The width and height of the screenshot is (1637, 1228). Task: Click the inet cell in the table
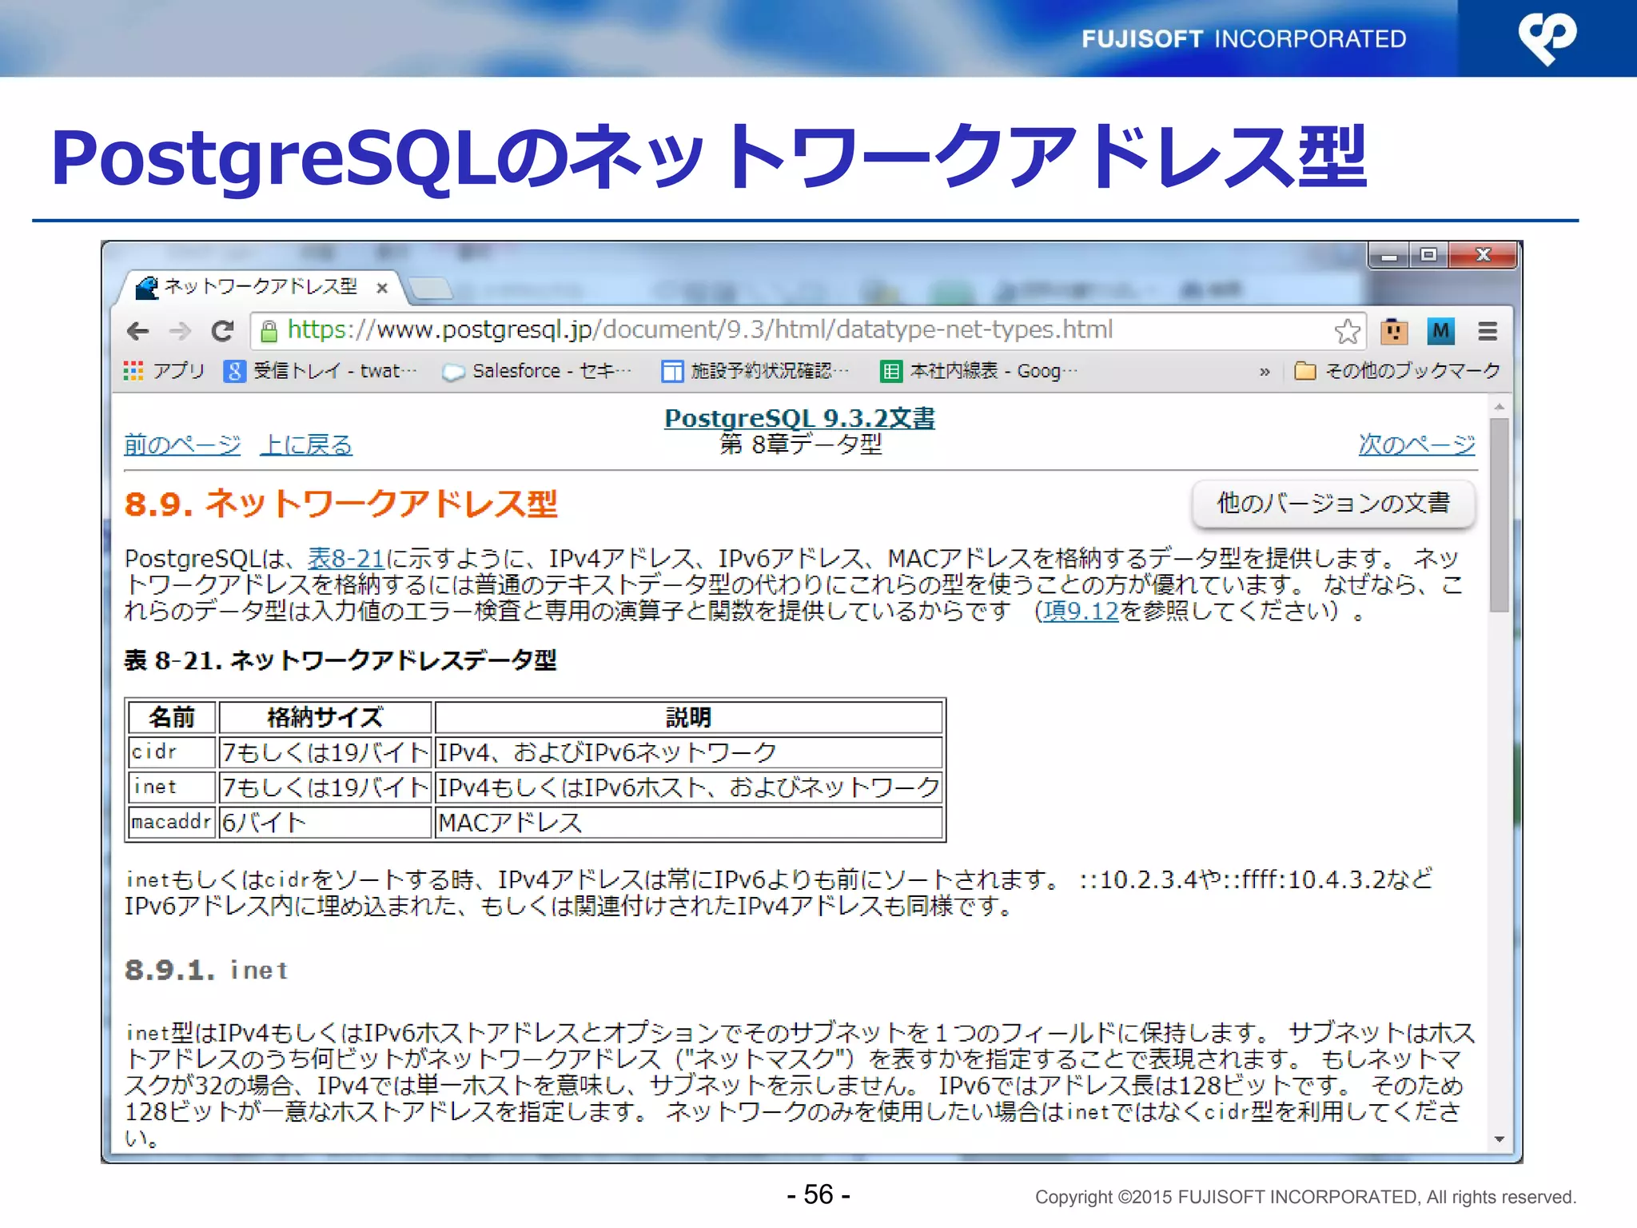172,787
